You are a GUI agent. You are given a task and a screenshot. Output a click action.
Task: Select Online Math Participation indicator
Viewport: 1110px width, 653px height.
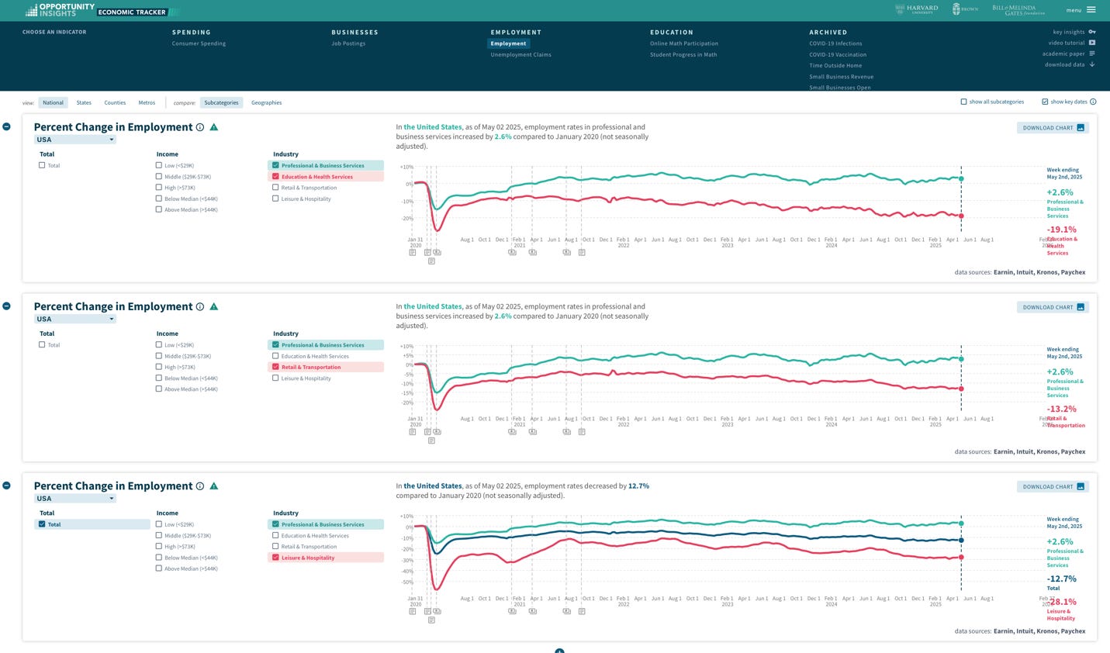pos(684,43)
